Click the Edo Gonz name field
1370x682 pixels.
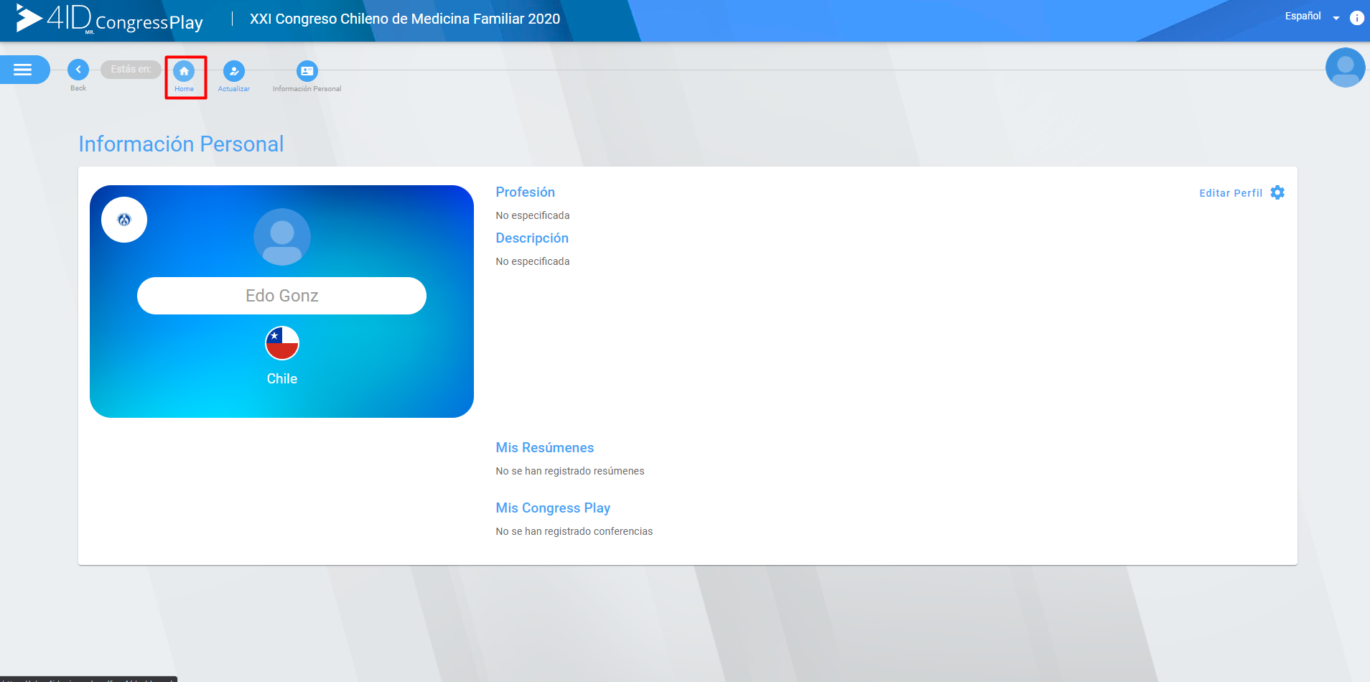[x=281, y=296]
